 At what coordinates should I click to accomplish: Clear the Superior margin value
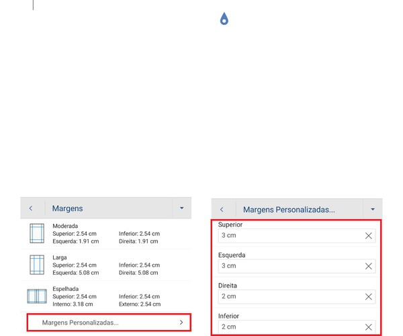[x=368, y=236]
